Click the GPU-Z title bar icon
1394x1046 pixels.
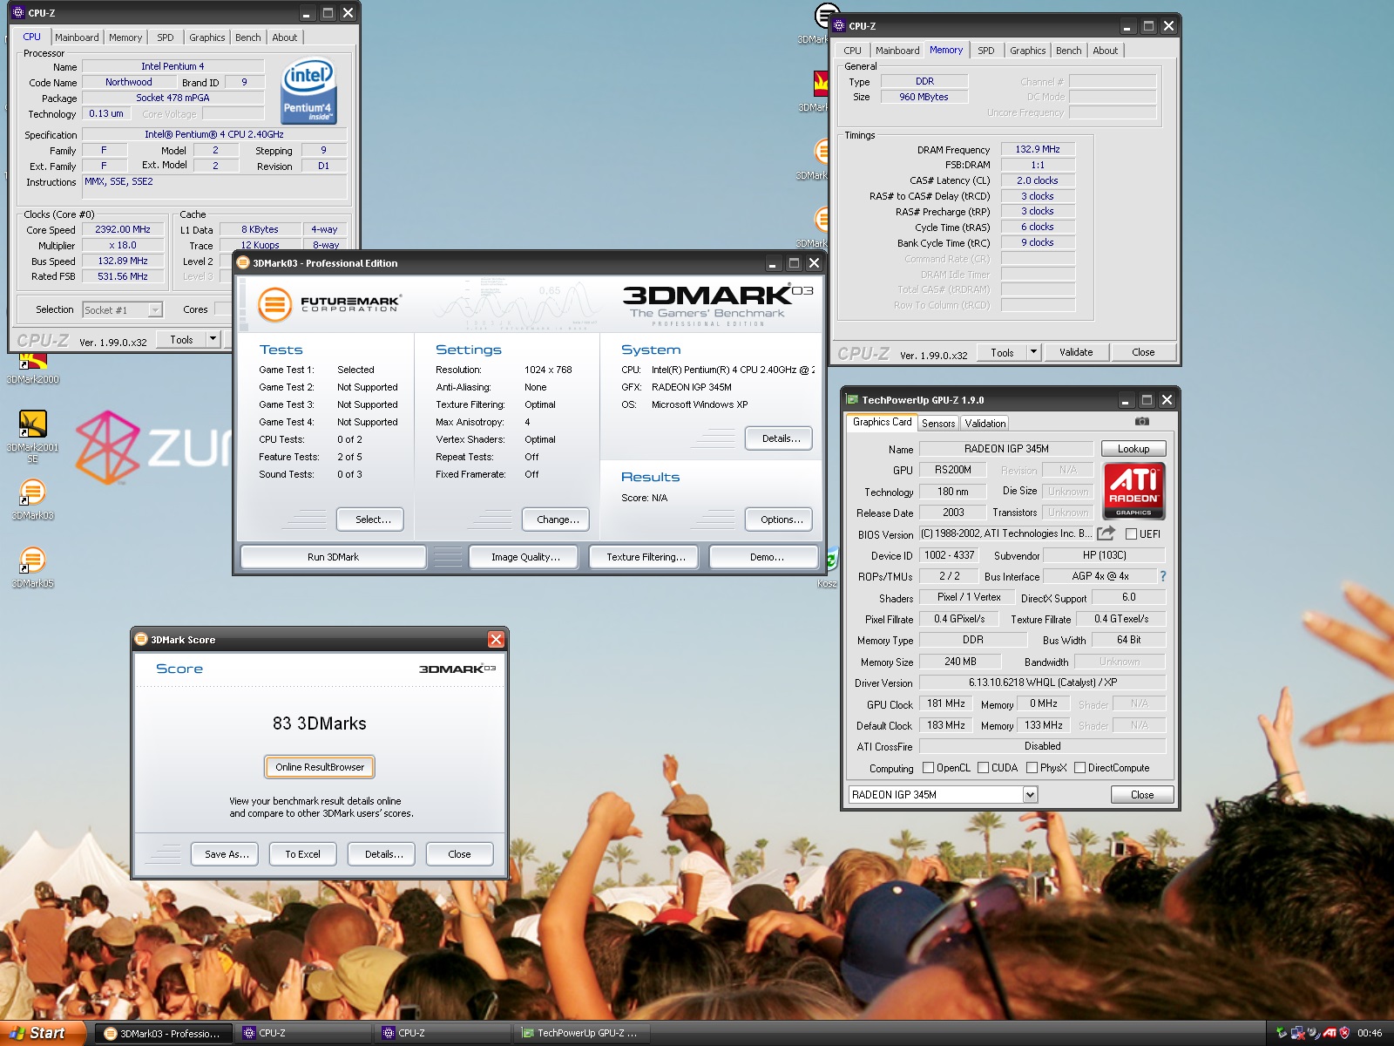click(x=853, y=400)
